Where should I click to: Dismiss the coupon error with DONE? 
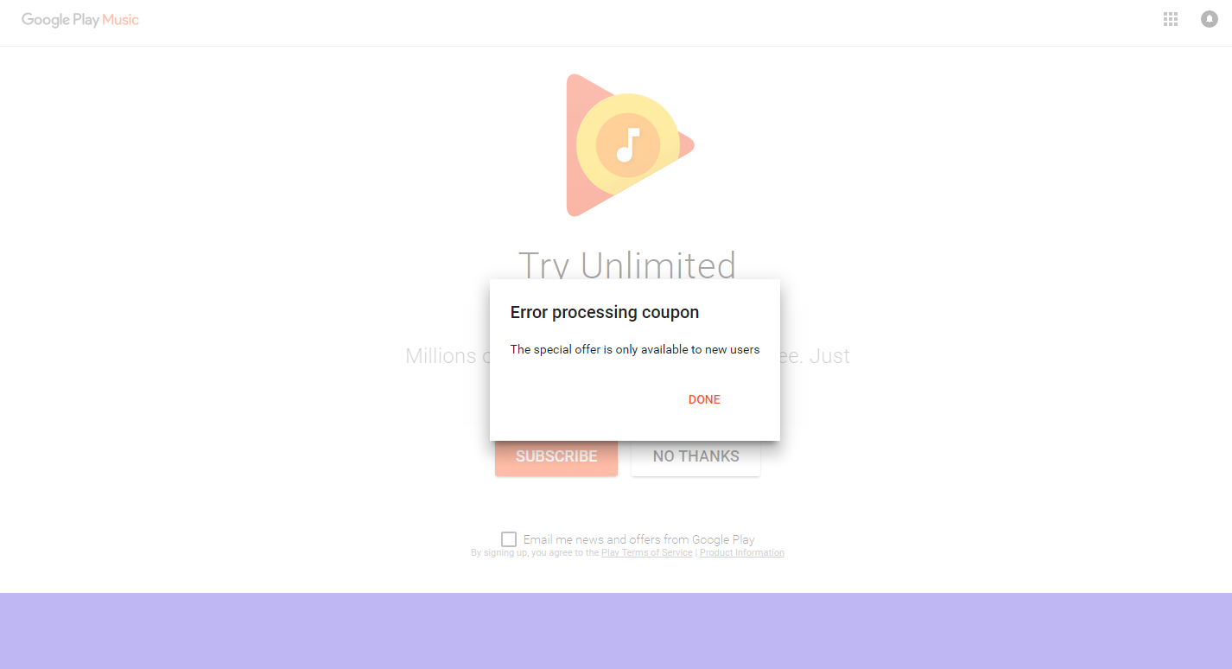[704, 399]
